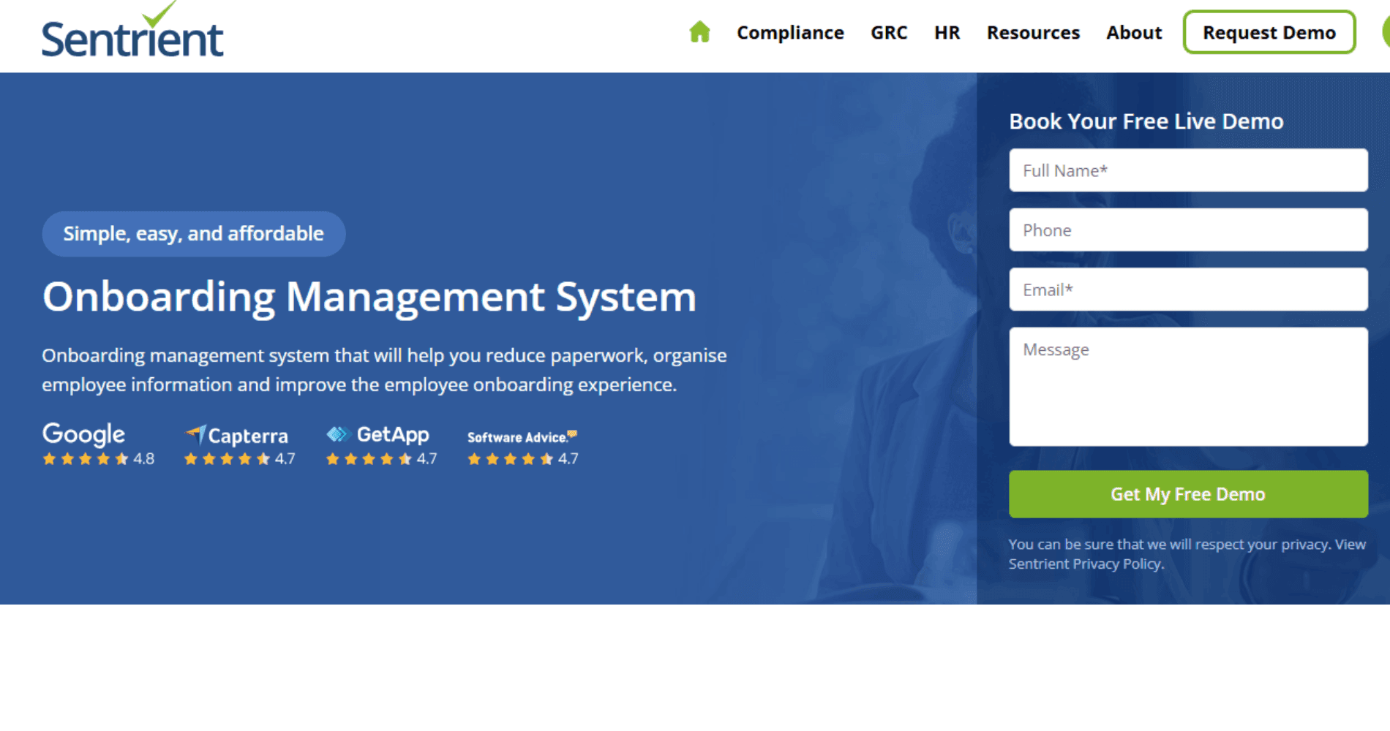Open the HR menu item

[x=947, y=33]
